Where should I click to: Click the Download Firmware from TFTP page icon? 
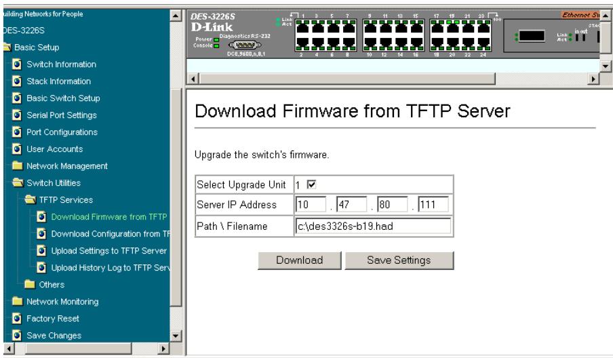[41, 216]
